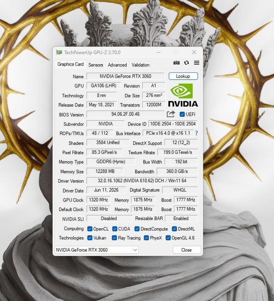Click the Memory Size value 12288 MB

tap(105, 171)
